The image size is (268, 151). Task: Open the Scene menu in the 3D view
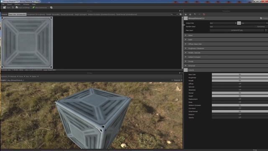(22, 76)
